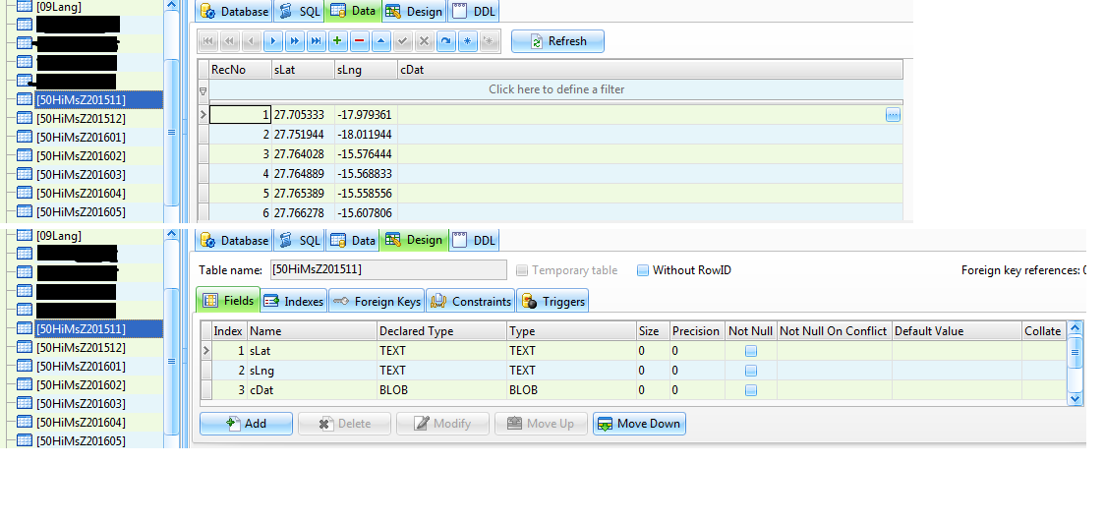The width and height of the screenshot is (1105, 521).
Task: Toggle Not Null checkbox for cDat field
Action: point(751,390)
